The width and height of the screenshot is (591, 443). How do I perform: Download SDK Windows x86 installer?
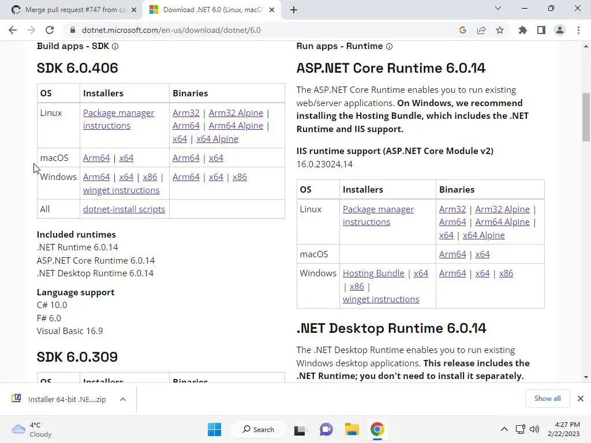coord(150,177)
